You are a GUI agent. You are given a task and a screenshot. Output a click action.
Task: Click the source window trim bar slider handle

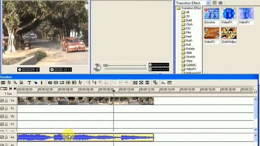coord(106,65)
